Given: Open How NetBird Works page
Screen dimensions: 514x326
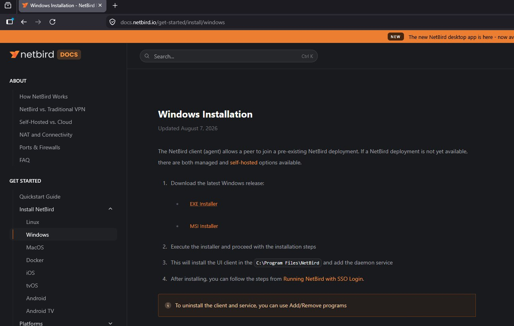Looking at the screenshot, I should pos(44,96).
